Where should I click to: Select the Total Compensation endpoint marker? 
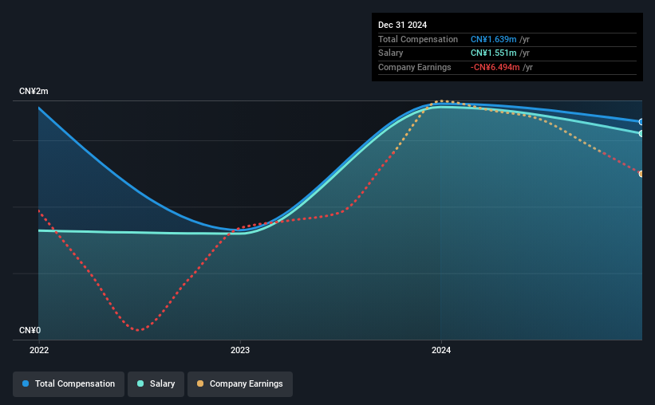(641, 122)
